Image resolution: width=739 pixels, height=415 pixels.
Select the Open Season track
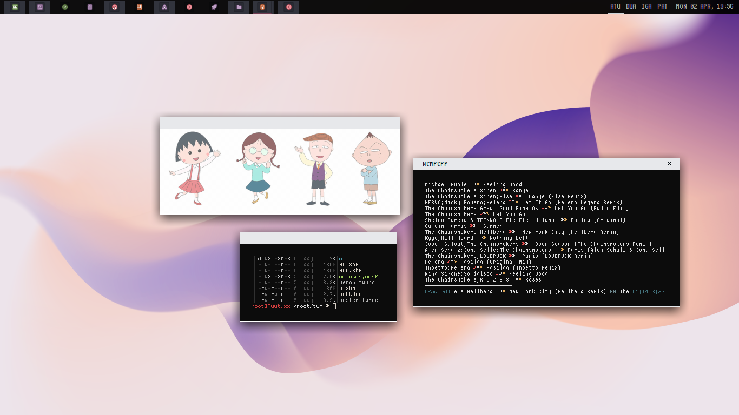pos(538,244)
